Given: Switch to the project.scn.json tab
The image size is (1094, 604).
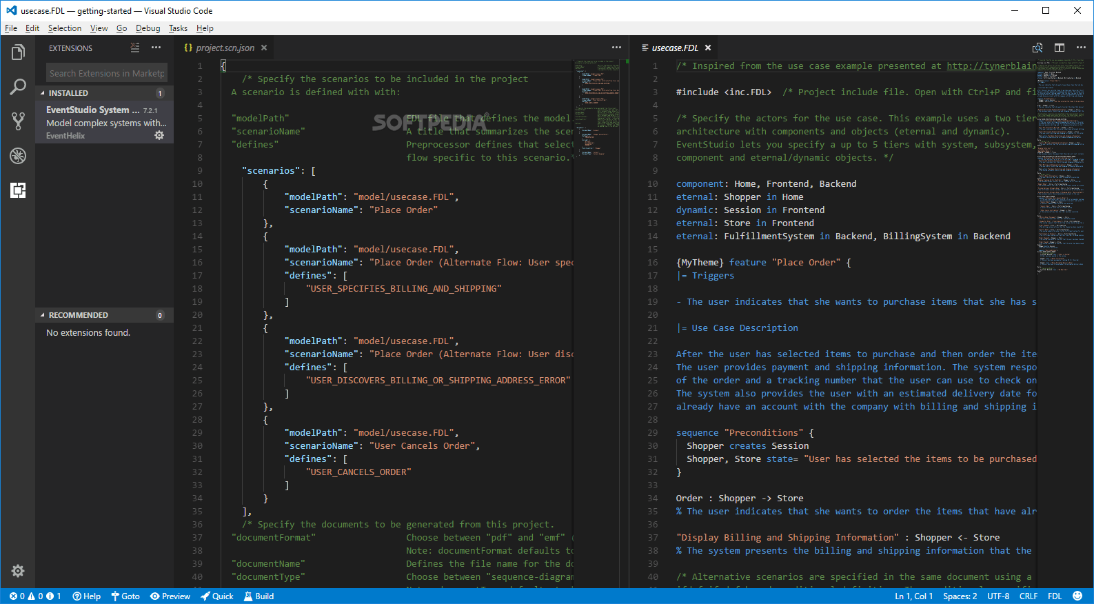Looking at the screenshot, I should 225,48.
